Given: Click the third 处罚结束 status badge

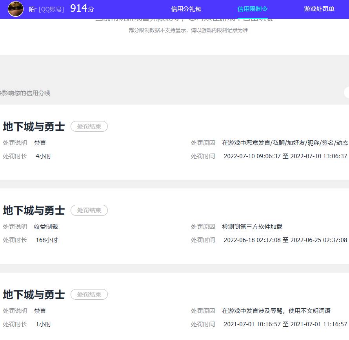Looking at the screenshot, I should click(x=89, y=295).
